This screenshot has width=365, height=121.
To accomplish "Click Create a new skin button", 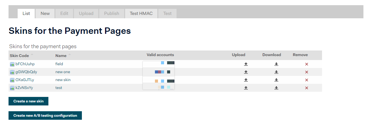I will click(x=28, y=101).
